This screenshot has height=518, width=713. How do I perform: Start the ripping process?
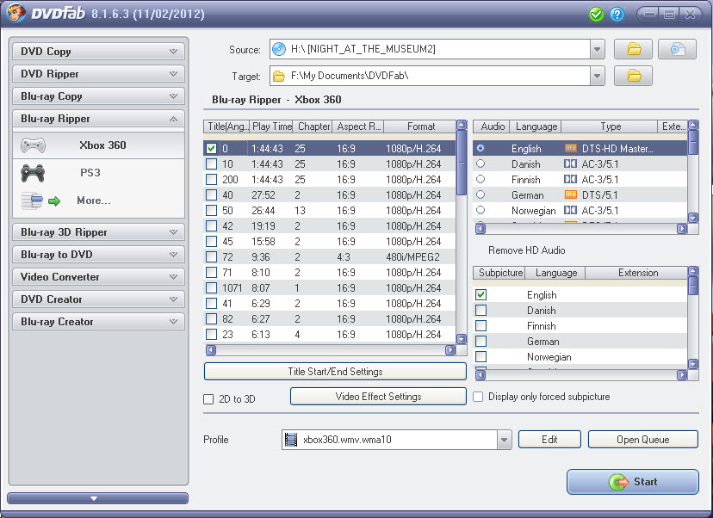pyautogui.click(x=633, y=482)
